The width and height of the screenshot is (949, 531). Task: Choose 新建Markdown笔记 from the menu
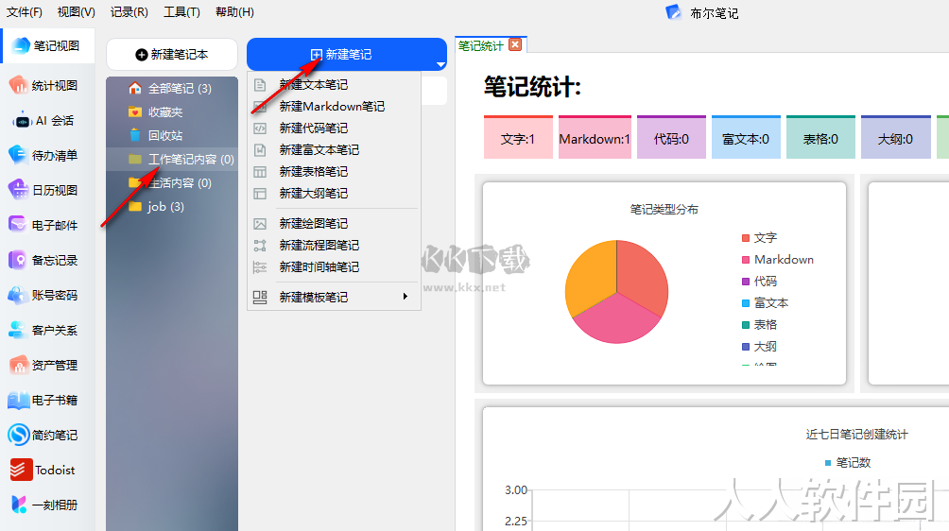coord(332,107)
